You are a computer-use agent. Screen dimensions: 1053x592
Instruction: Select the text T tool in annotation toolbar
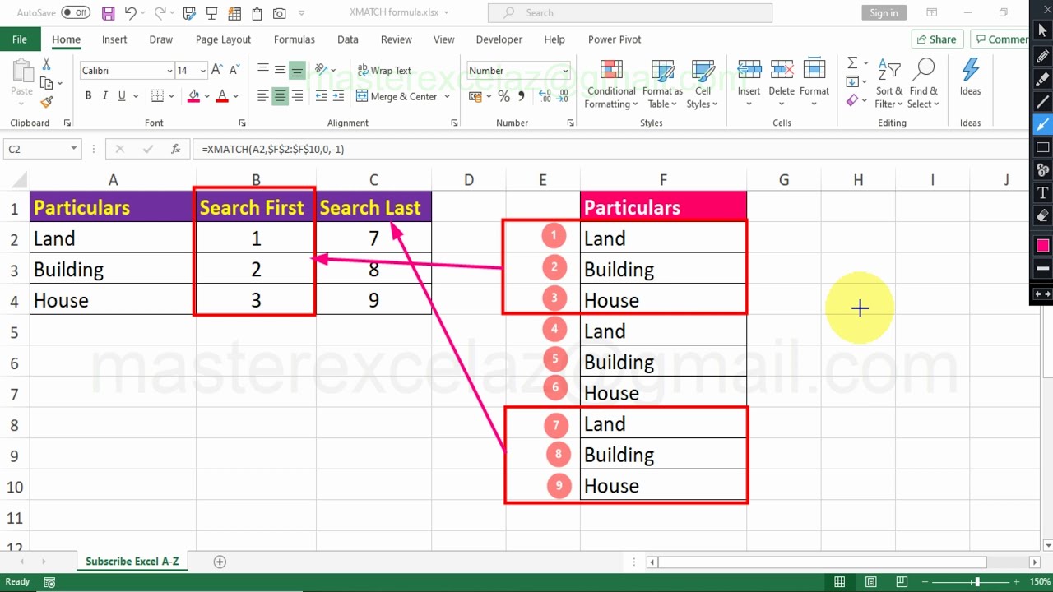1042,193
